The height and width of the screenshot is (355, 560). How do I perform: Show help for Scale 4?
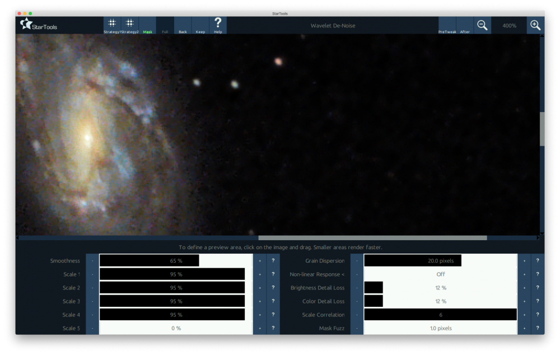click(x=273, y=315)
